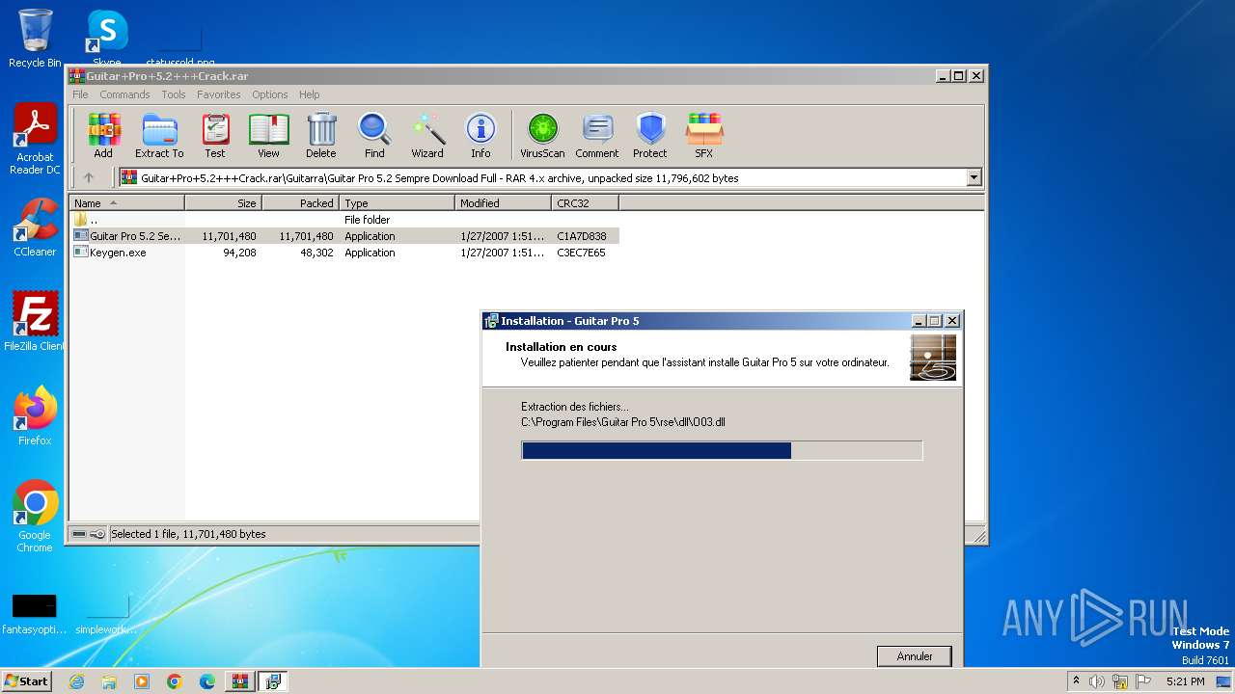1235x694 pixels.
Task: Open the Wizard wand icon
Action: tap(427, 135)
